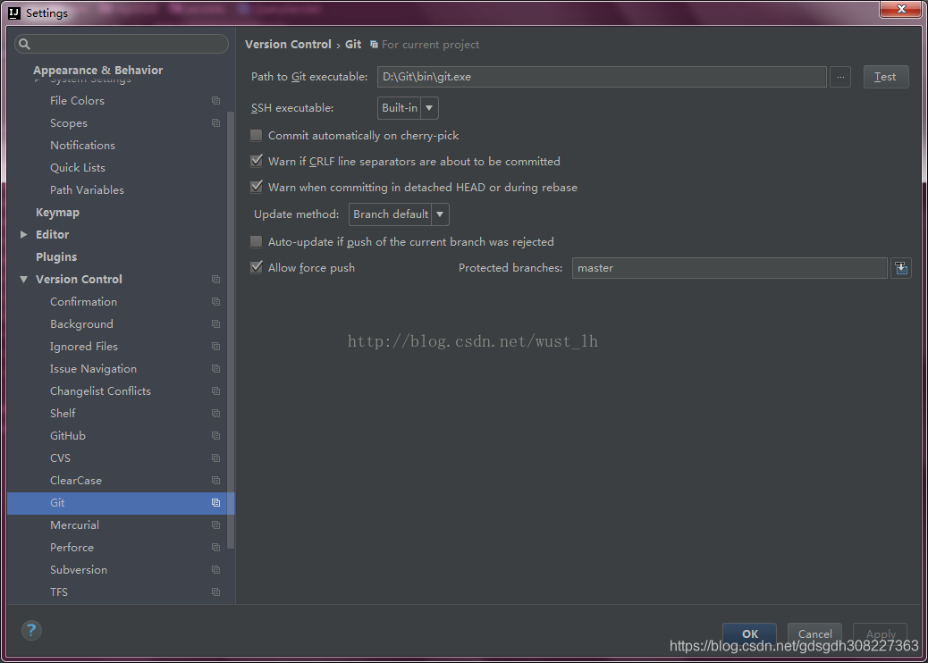928x663 pixels.
Task: Click the project icon beside Mercurial
Action: pos(216,525)
